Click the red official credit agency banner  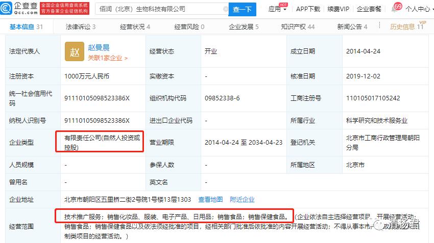click(x=64, y=8)
